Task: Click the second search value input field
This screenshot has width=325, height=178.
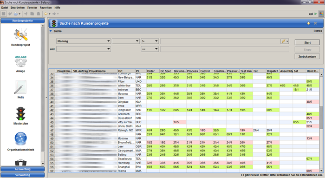Action: point(225,49)
